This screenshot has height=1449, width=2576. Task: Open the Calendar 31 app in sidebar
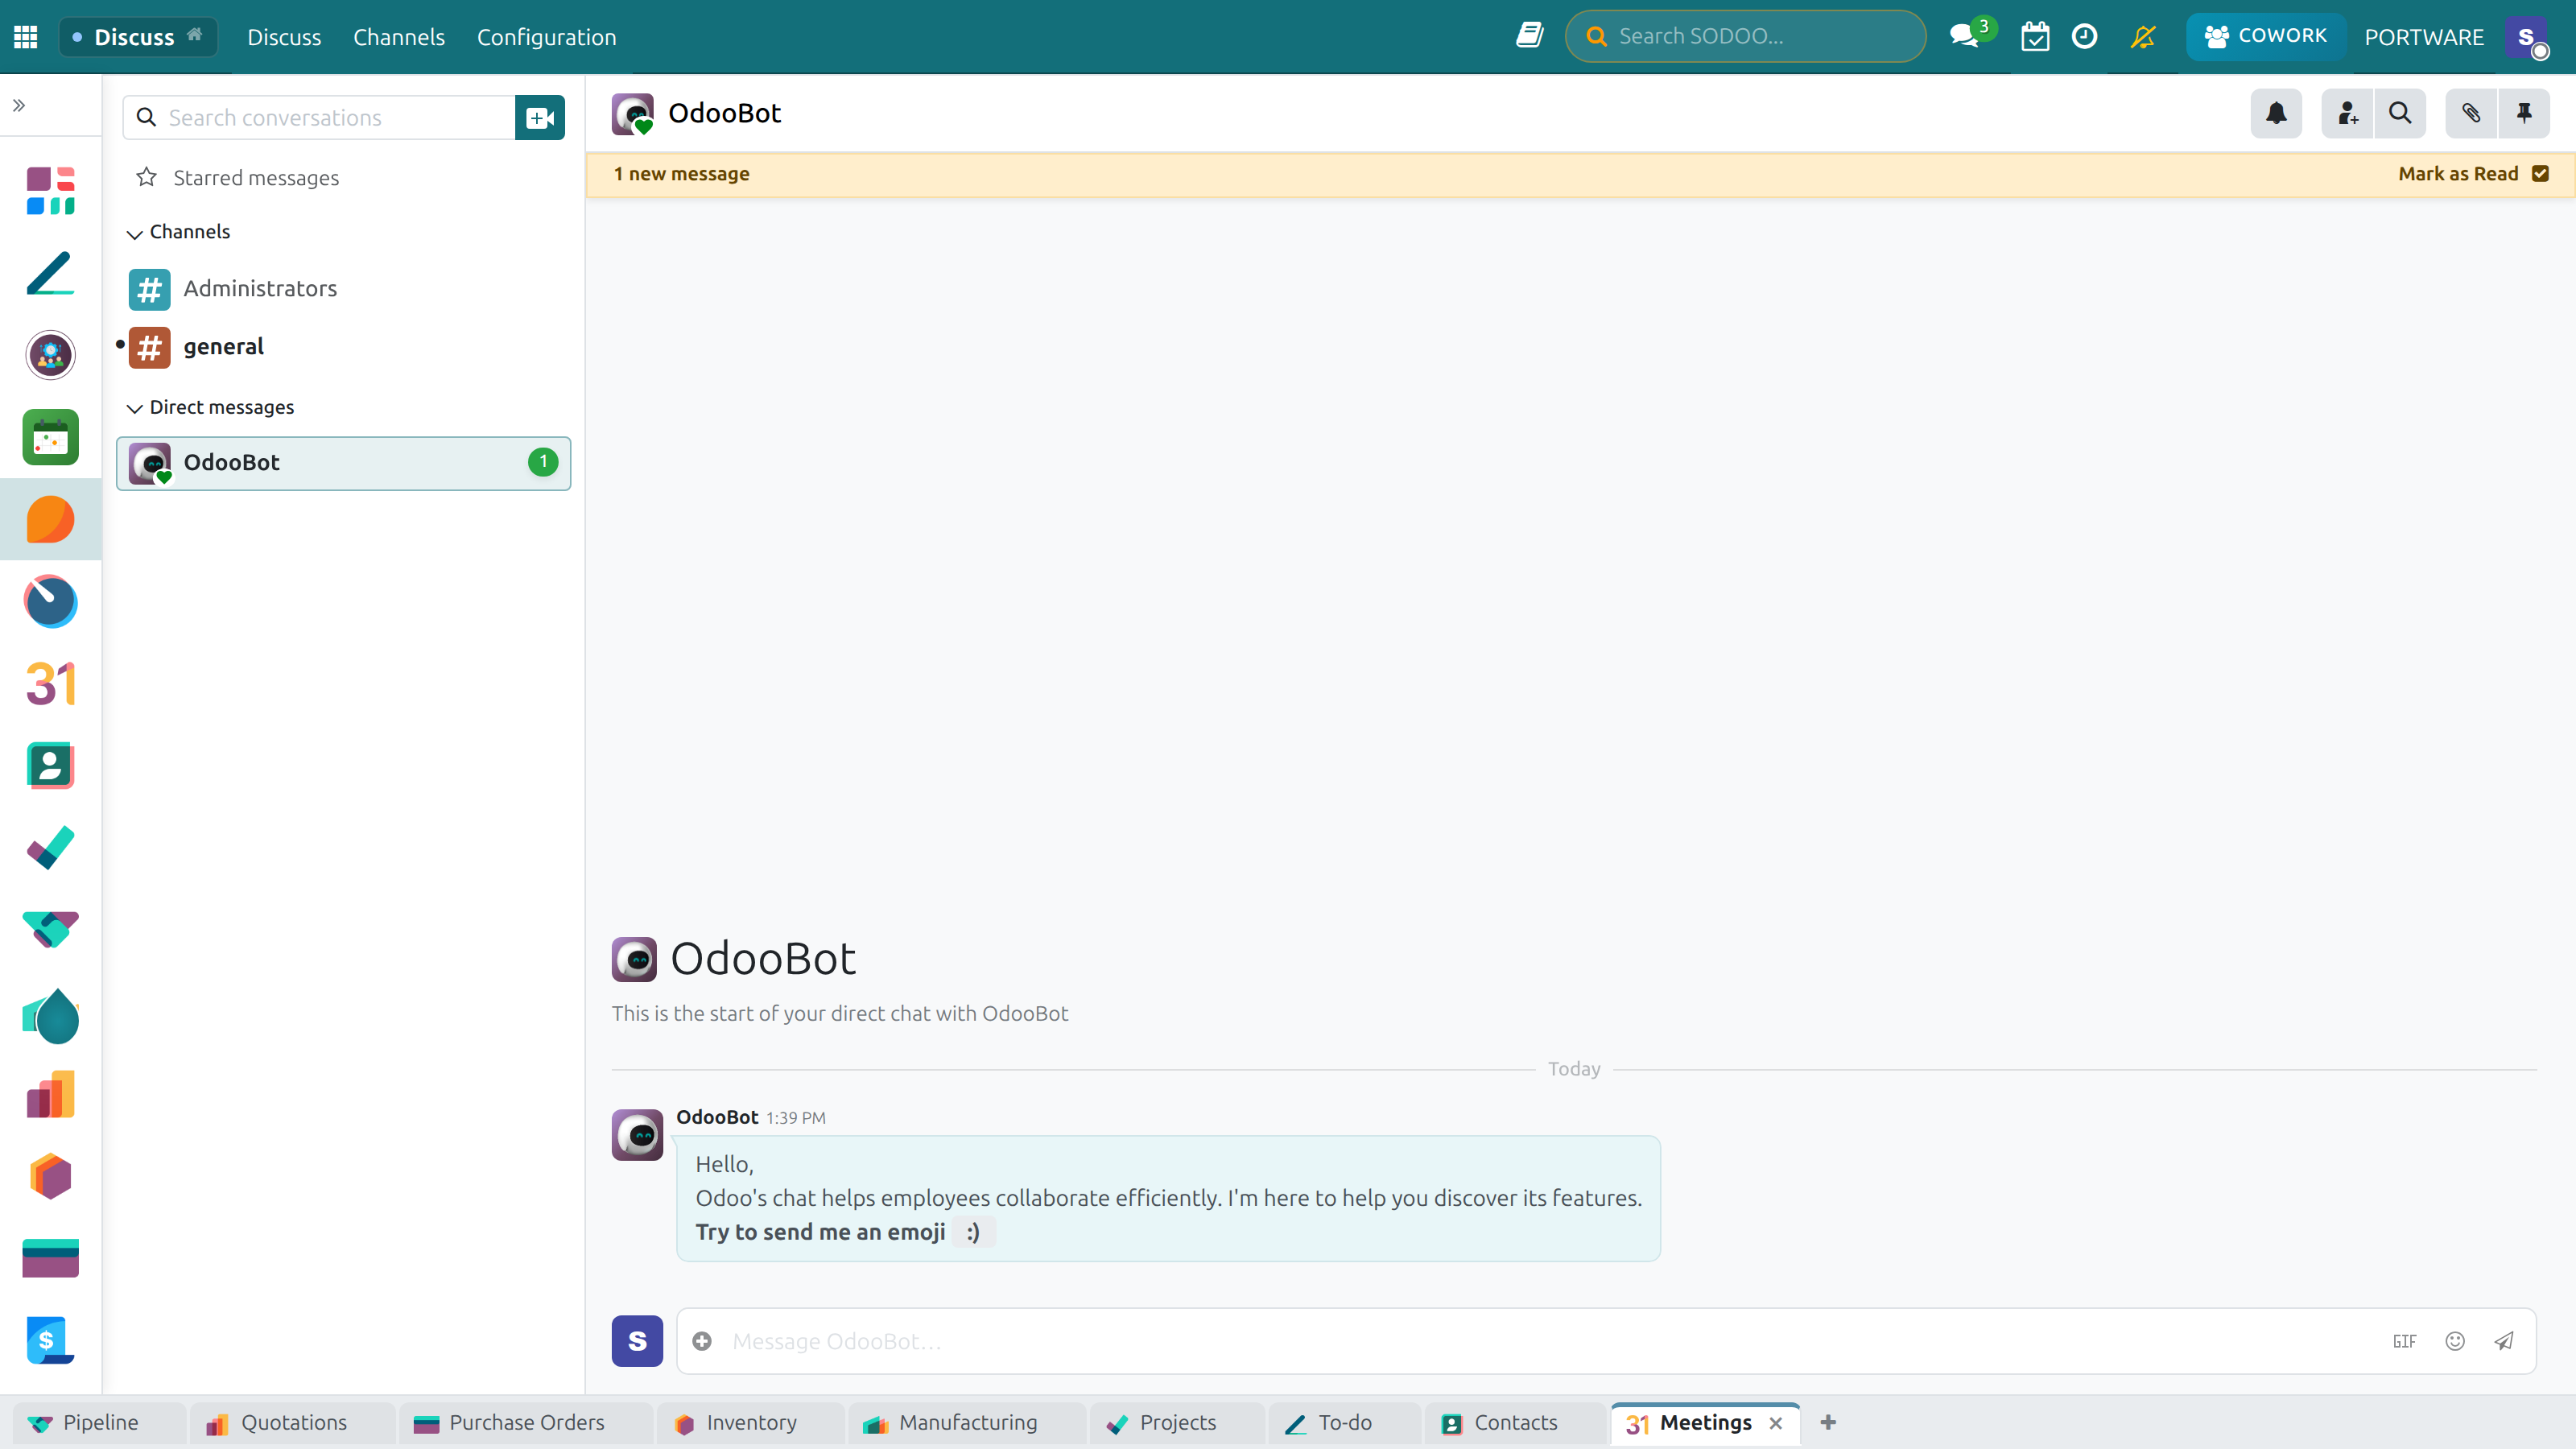click(x=50, y=684)
